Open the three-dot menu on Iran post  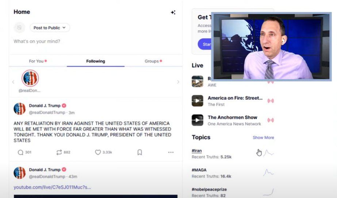coord(171,153)
